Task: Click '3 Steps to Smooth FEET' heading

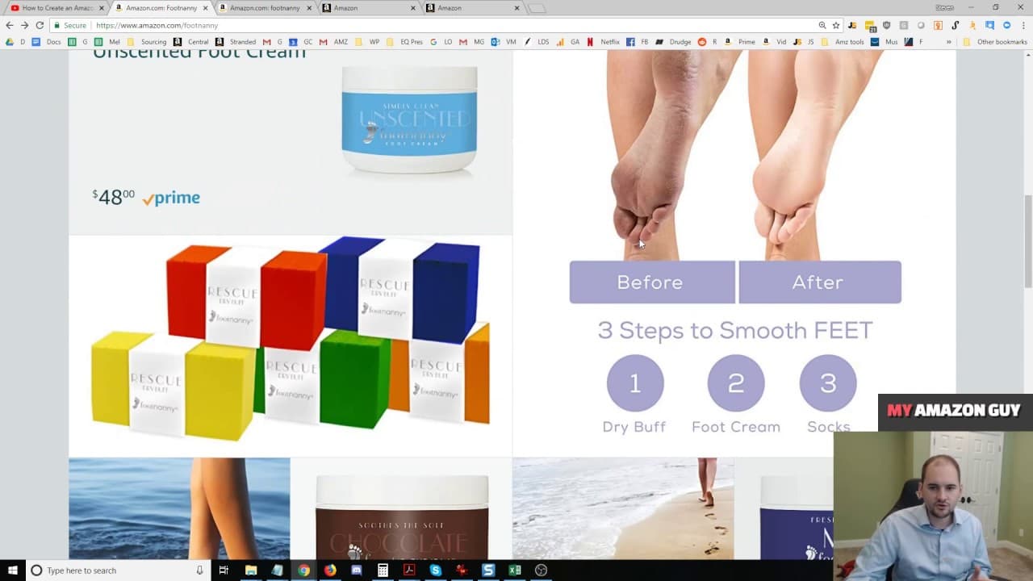Action: click(735, 331)
